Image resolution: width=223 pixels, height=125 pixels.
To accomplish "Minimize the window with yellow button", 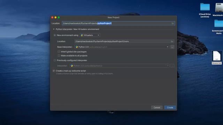I will (x=55, y=17).
